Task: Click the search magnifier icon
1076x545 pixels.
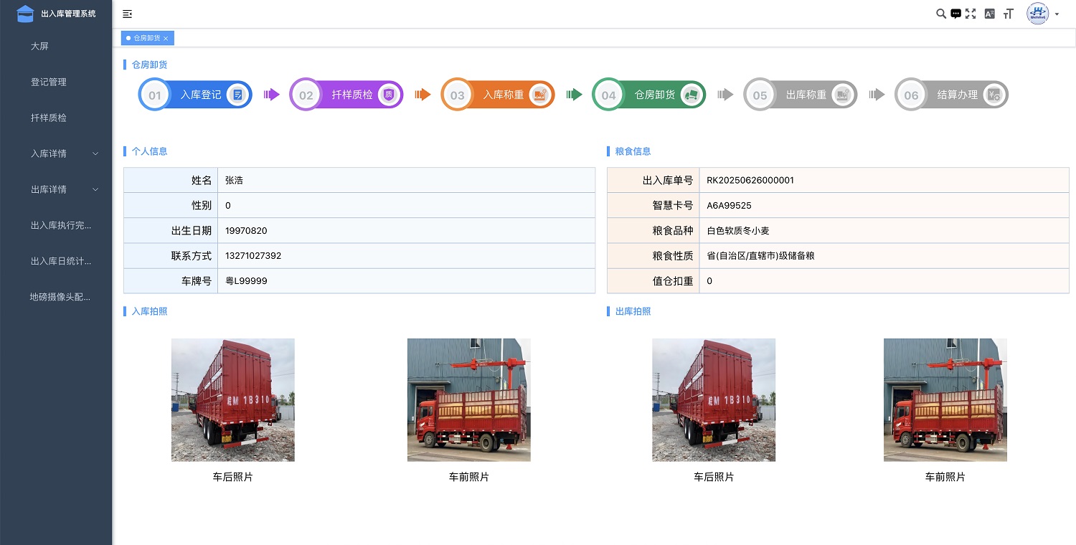Action: [941, 14]
